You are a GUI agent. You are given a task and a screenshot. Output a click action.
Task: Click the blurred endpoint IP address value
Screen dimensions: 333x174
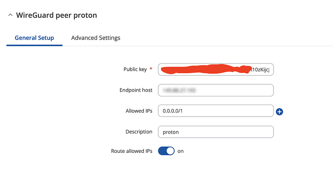[x=179, y=90]
